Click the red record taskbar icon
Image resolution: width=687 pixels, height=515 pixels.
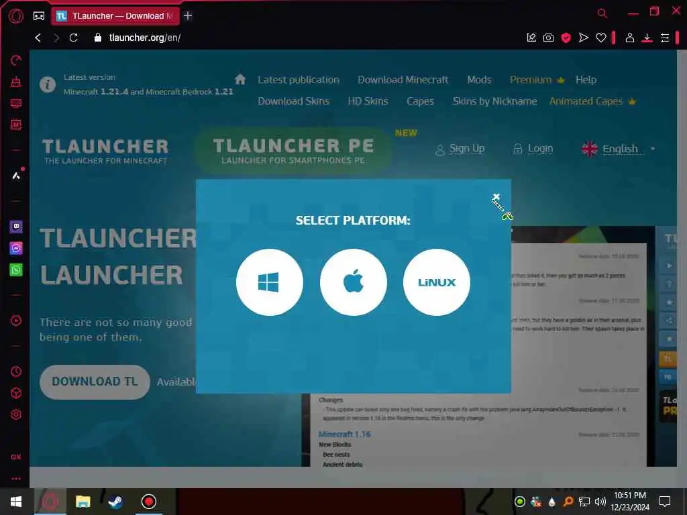(149, 502)
